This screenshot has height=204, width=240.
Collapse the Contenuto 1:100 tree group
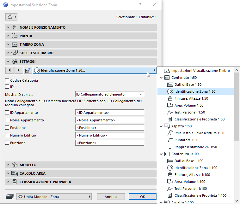[161, 154]
